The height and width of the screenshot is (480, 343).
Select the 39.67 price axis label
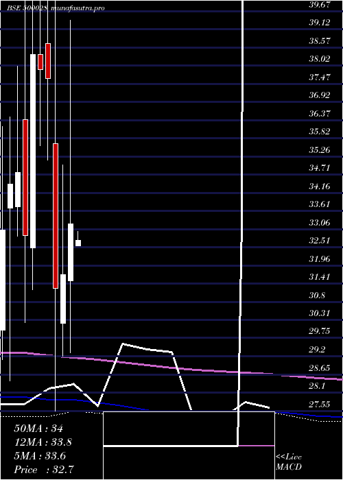tap(319, 4)
